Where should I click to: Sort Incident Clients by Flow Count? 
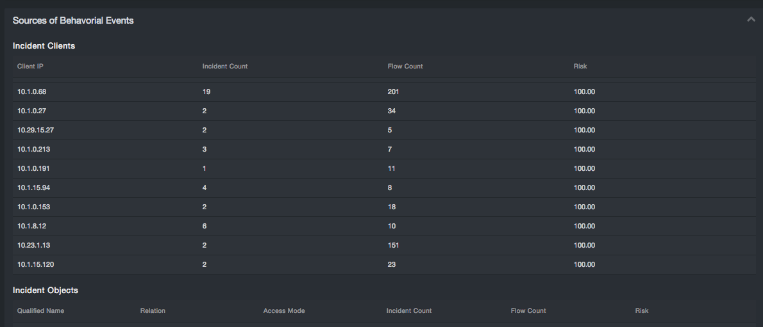[x=405, y=67]
